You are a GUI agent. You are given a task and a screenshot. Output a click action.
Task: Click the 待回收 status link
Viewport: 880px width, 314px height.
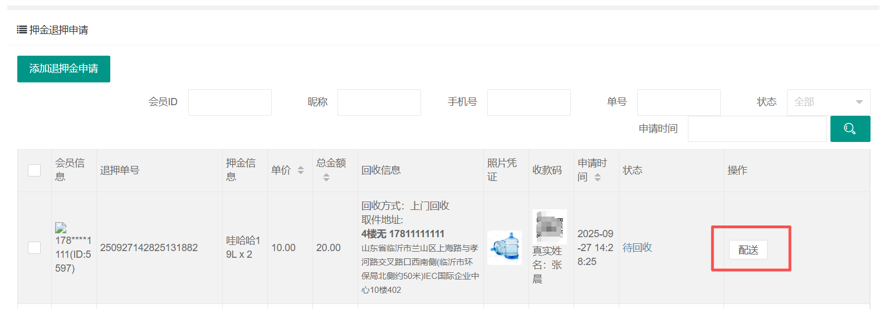click(637, 248)
